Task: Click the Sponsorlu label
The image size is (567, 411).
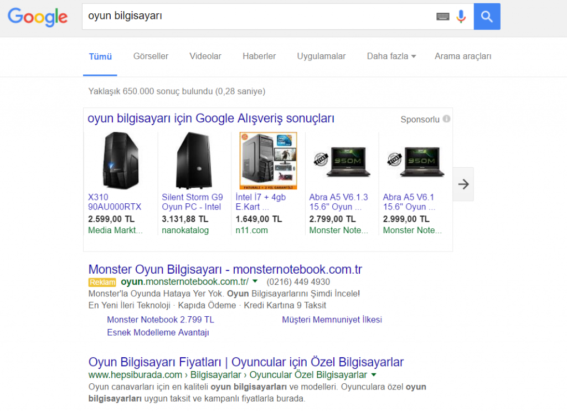Action: coord(420,119)
